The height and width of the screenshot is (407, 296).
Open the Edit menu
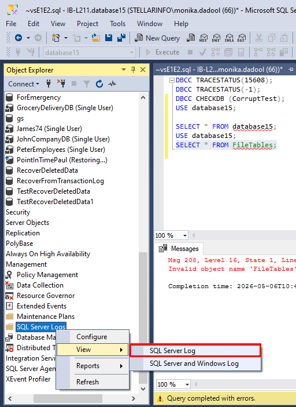34,24
